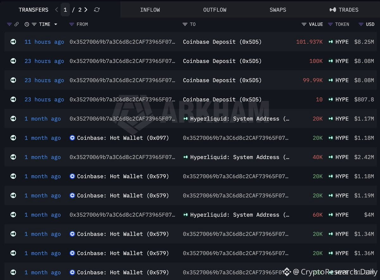Click HYPE token icon in $8.25M row
380x280 pixels.
click(331, 42)
